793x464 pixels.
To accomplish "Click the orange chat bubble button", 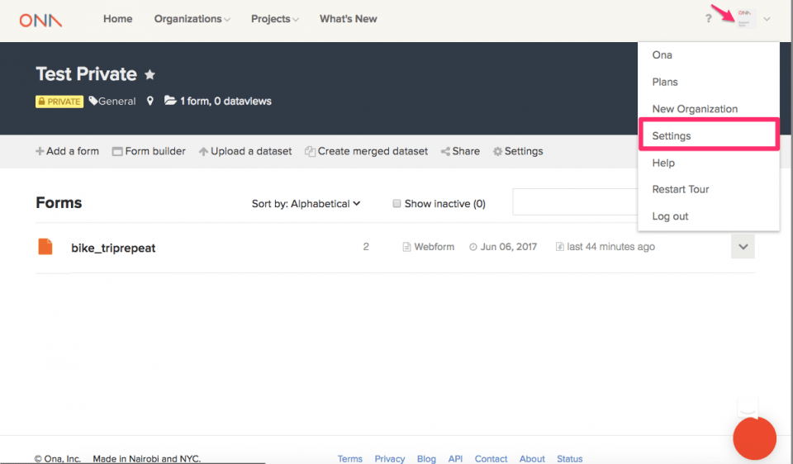I will tap(754, 438).
